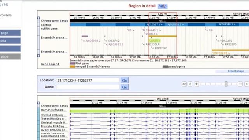Open Gene Legend label

(50, 64)
